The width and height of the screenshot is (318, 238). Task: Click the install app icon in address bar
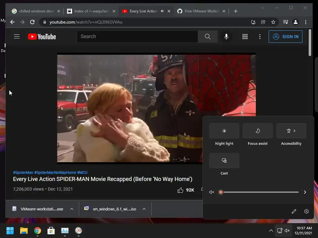[253, 22]
